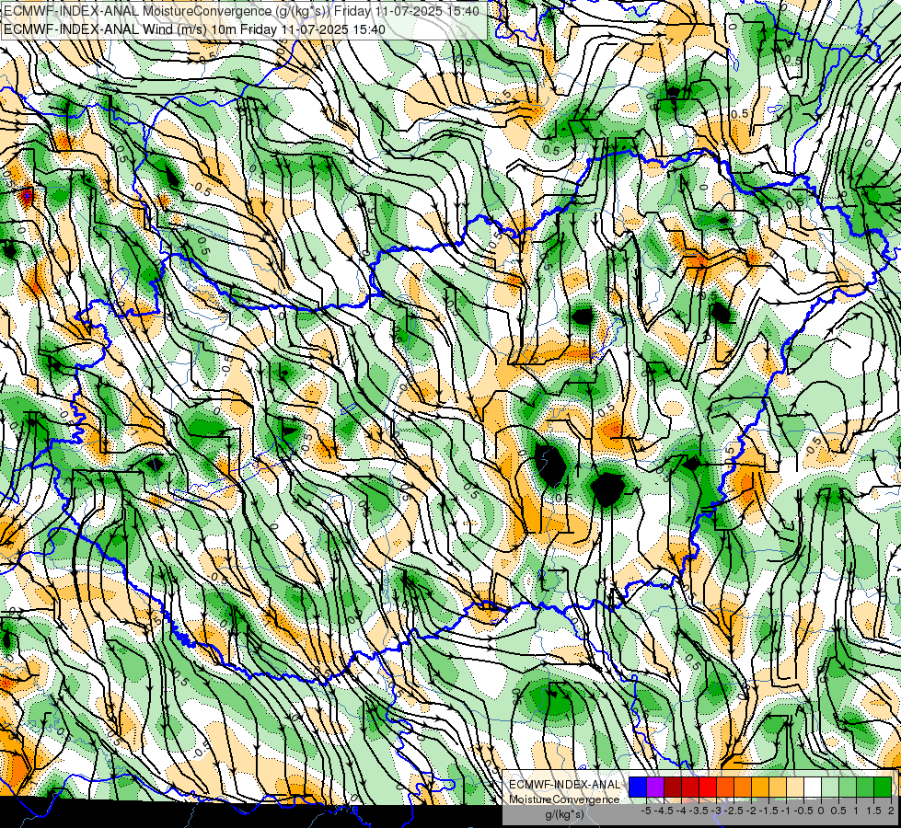Choose the medium green swatch between 1 and 1.5
This screenshot has width=901, height=828.
pos(865,787)
